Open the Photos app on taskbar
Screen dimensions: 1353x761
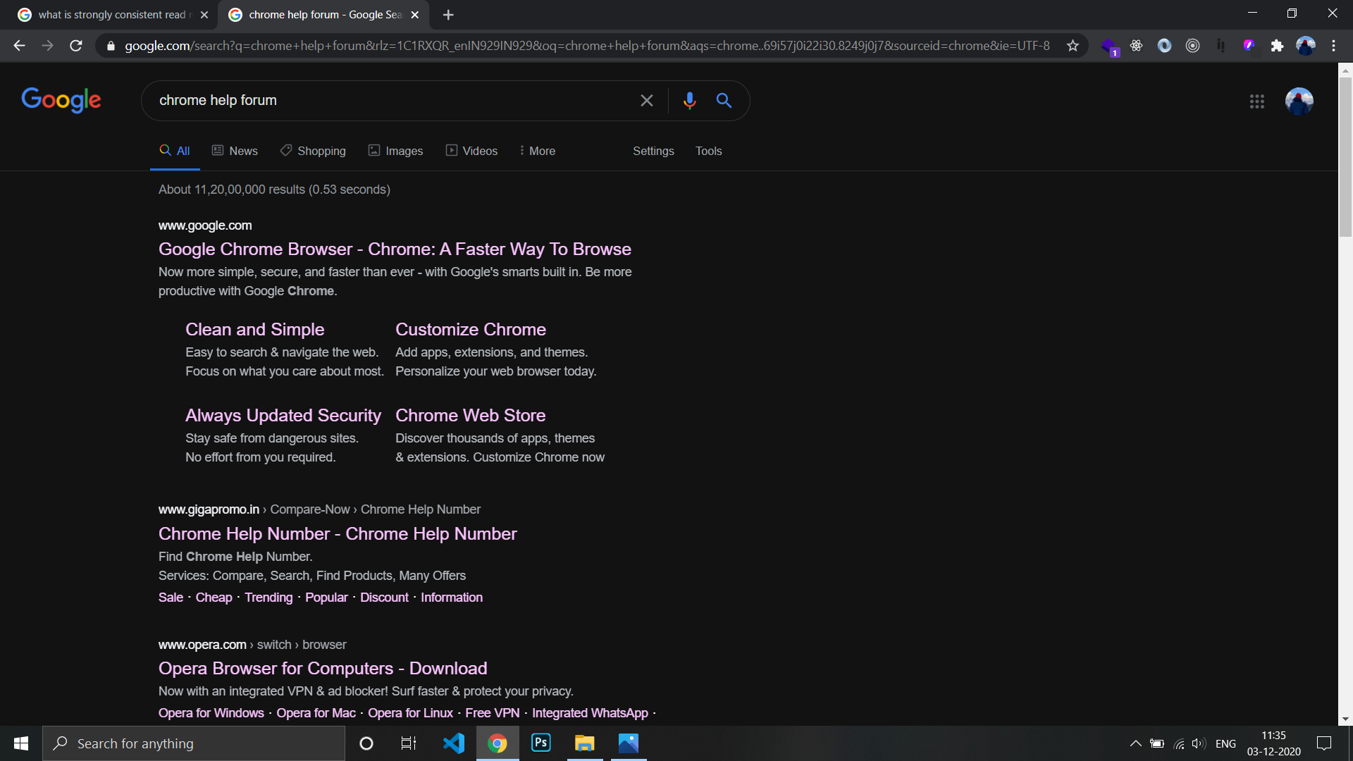pos(629,743)
